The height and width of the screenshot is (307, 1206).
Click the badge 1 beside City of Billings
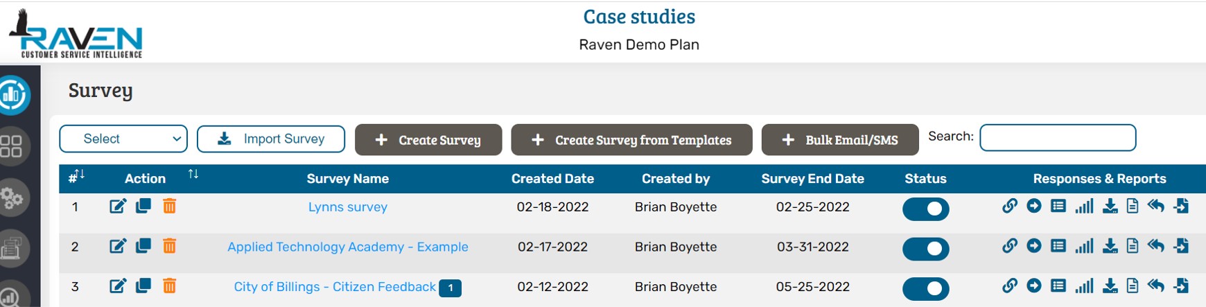point(451,288)
